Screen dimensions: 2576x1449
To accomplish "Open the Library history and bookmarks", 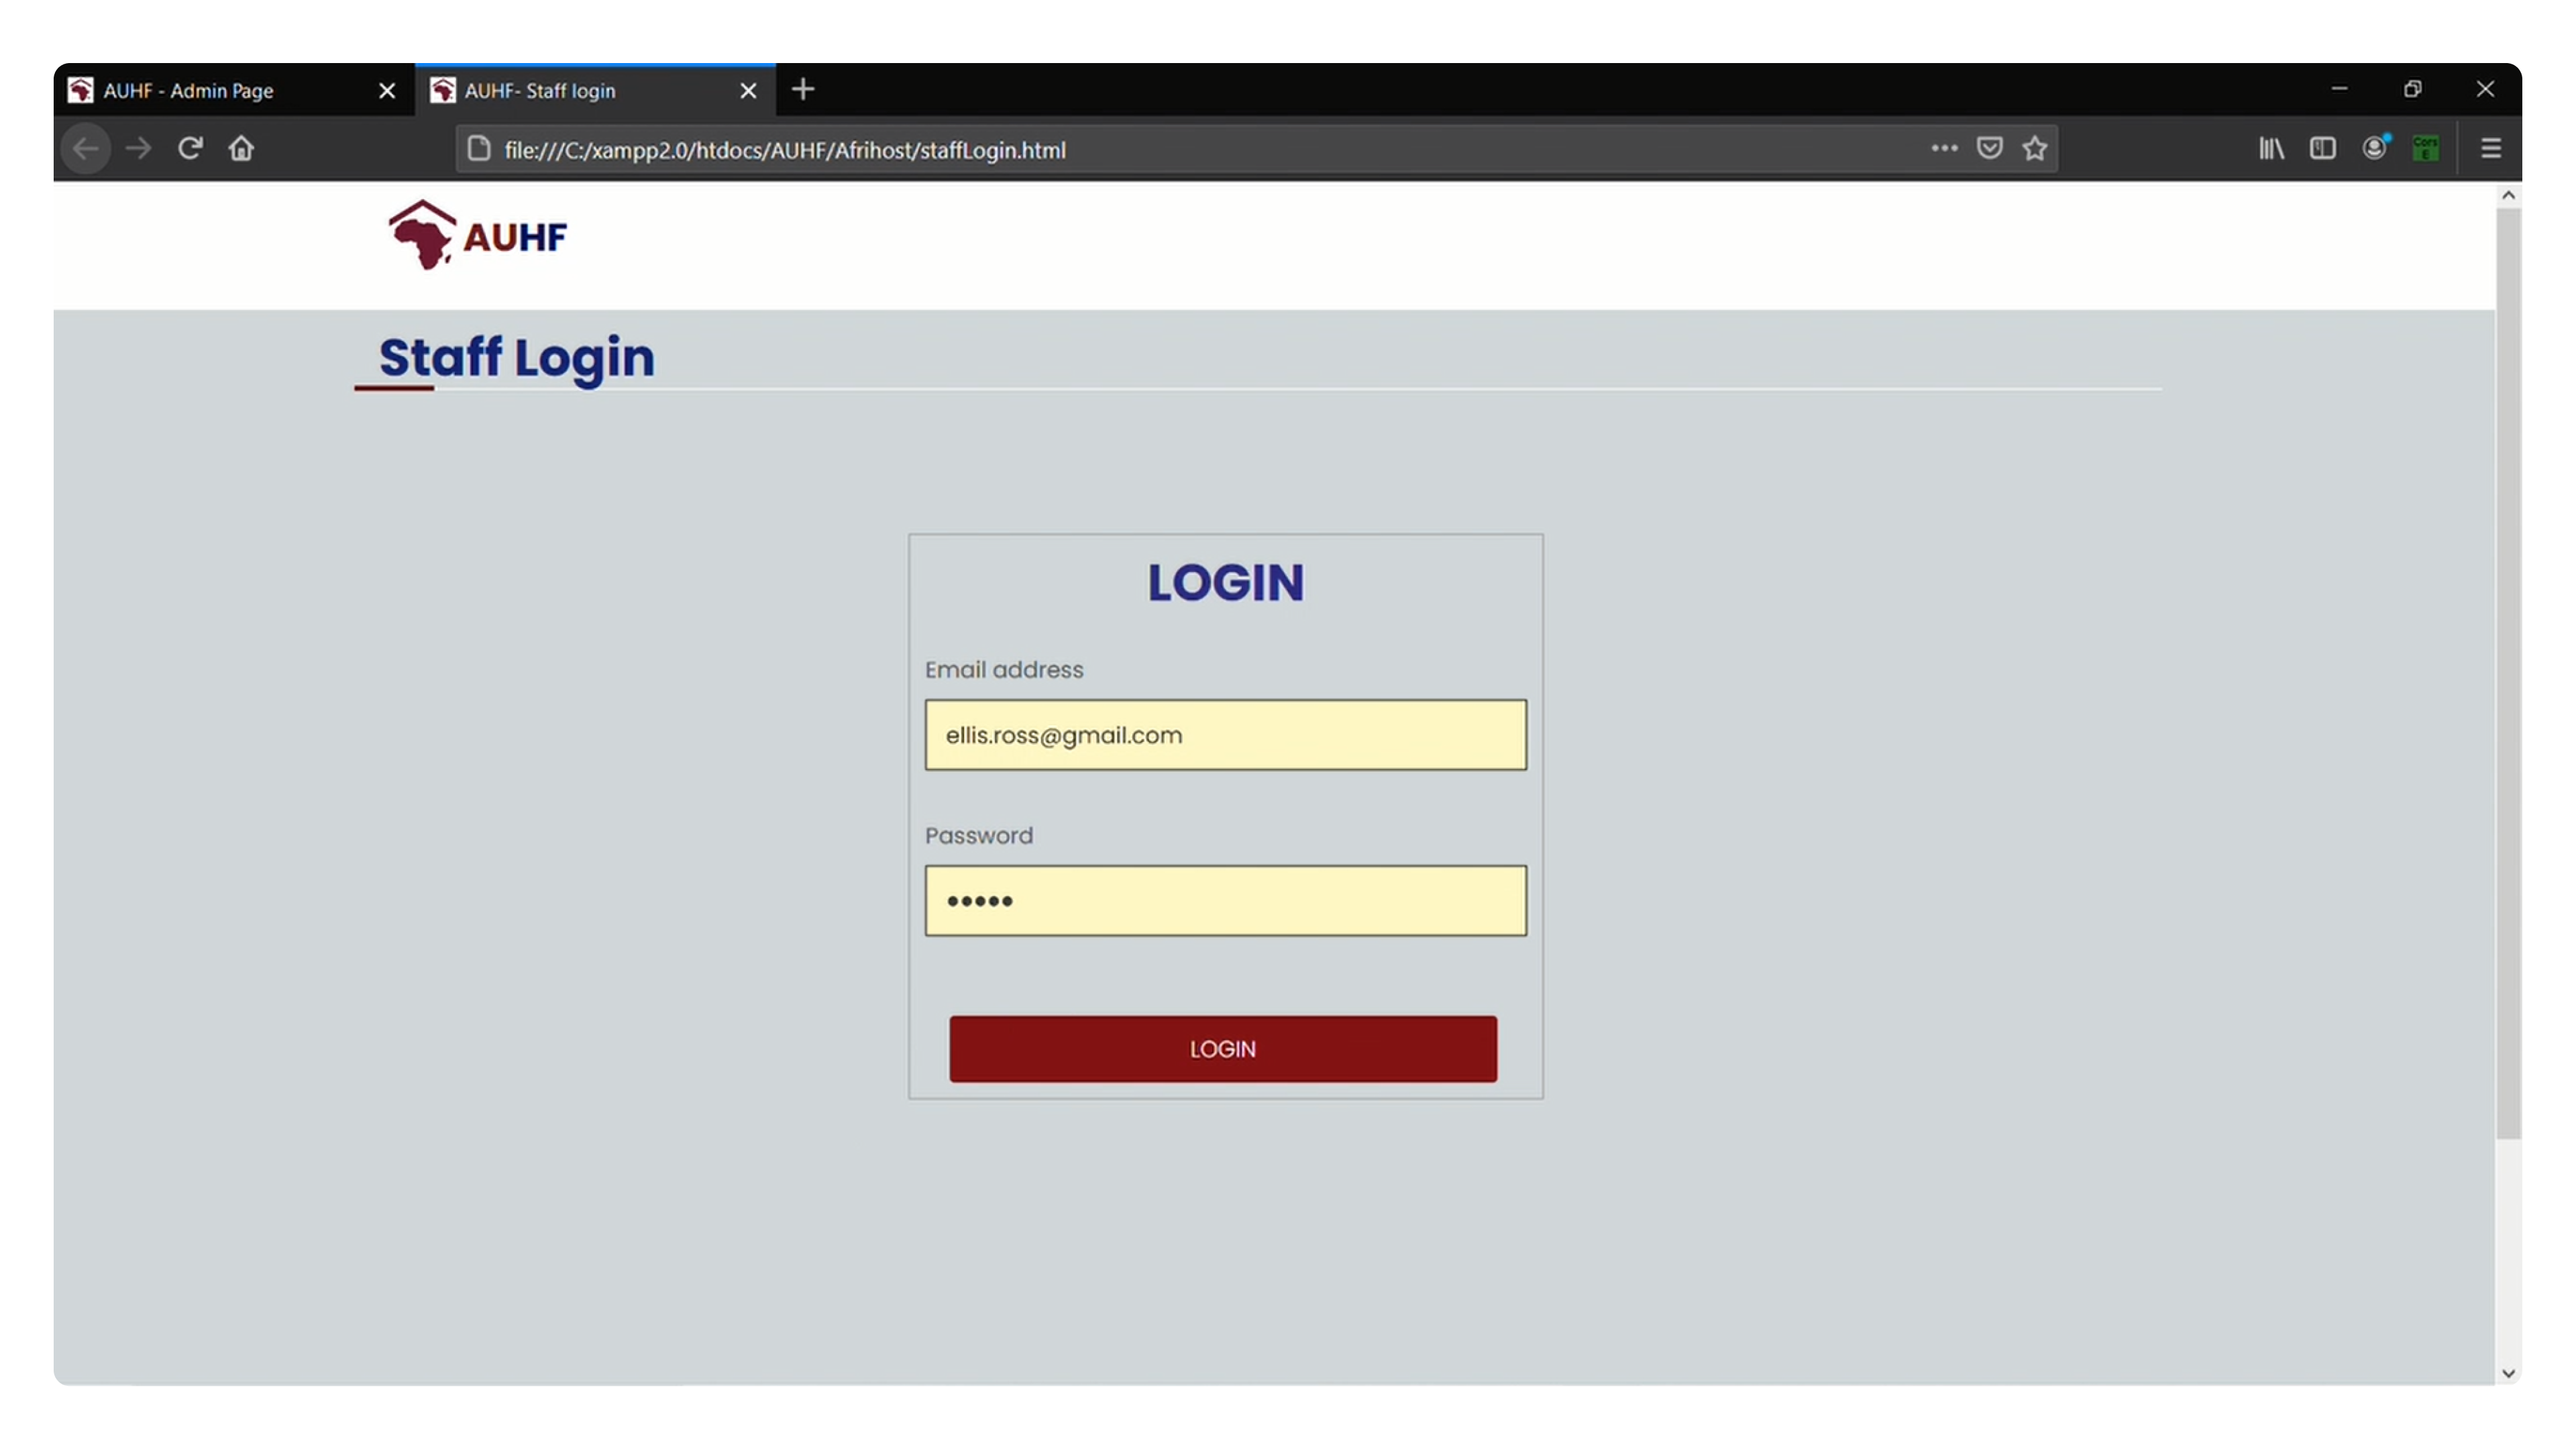I will coord(2271,149).
